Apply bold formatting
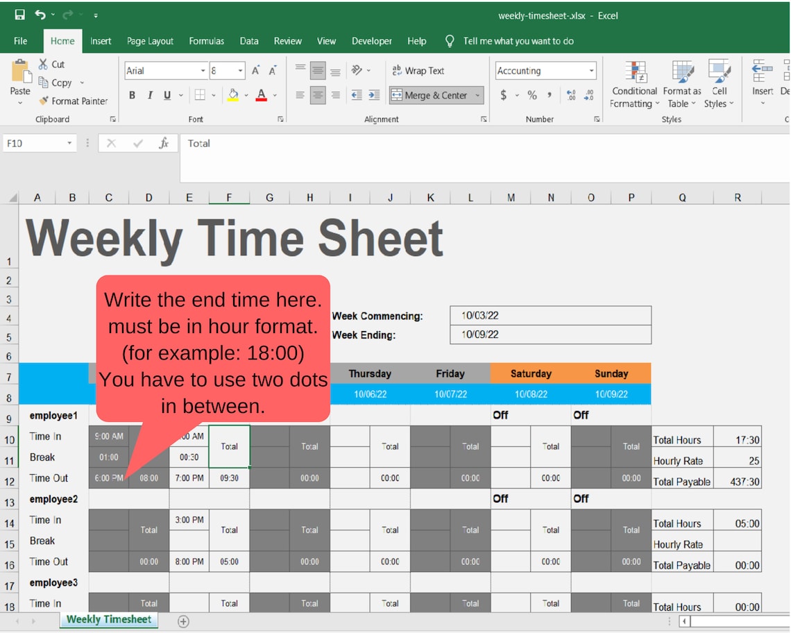This screenshot has width=791, height=633. click(x=132, y=95)
